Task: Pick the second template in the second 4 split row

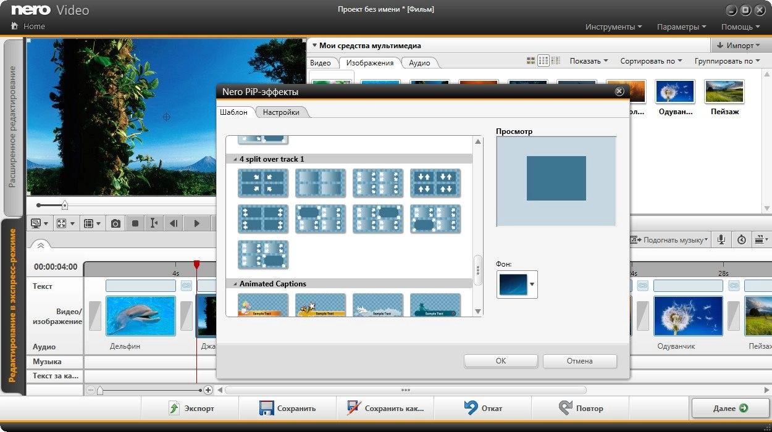Action: point(321,218)
